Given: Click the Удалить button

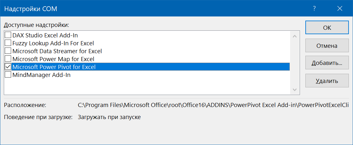Looking at the screenshot, I should click(x=327, y=81).
